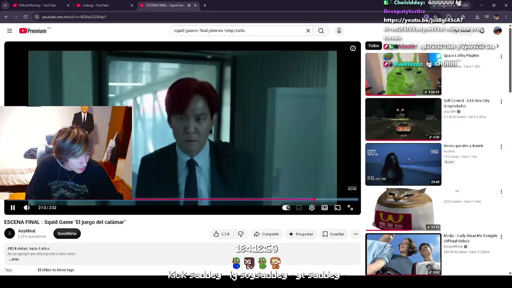The height and width of the screenshot is (288, 512).
Task: Open Self Control GTA Vice City thumbnail
Action: [x=403, y=119]
